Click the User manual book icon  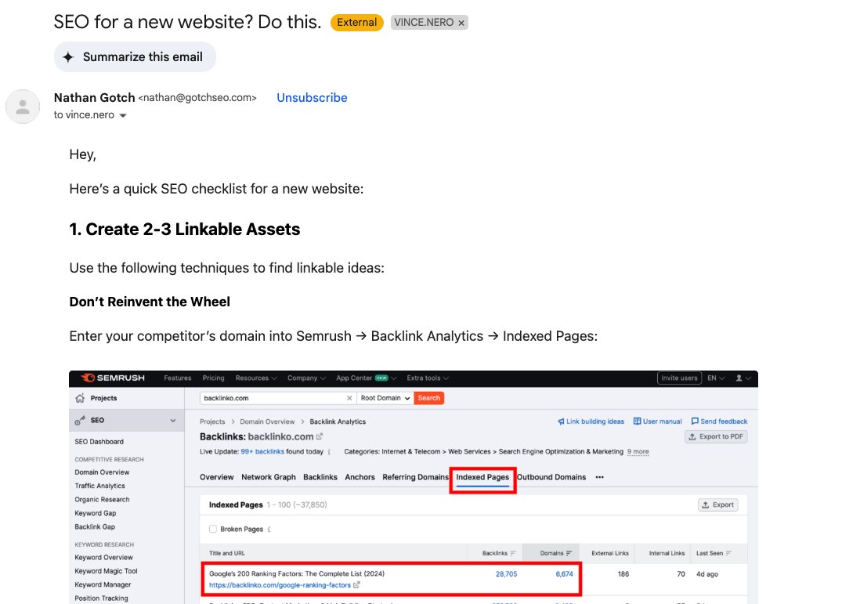[x=637, y=421]
